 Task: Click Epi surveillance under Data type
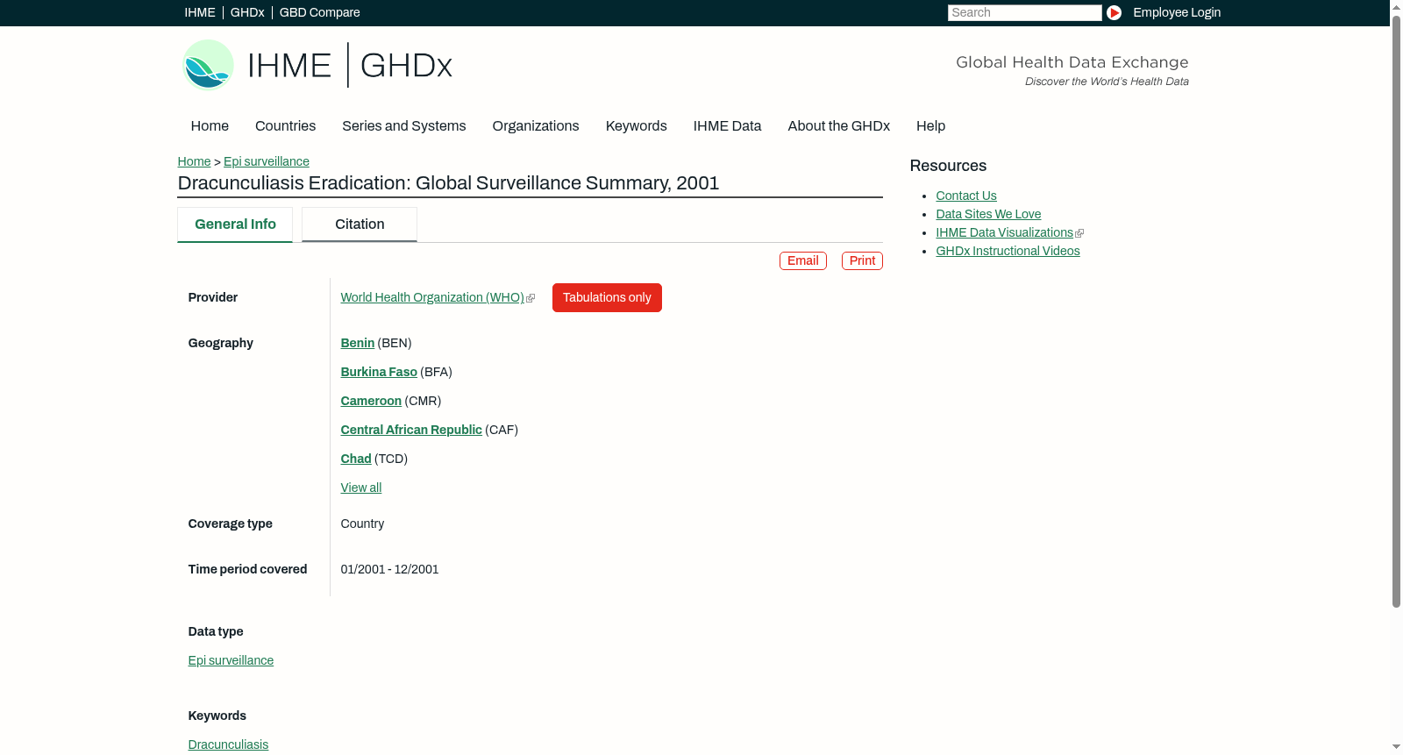tap(231, 660)
